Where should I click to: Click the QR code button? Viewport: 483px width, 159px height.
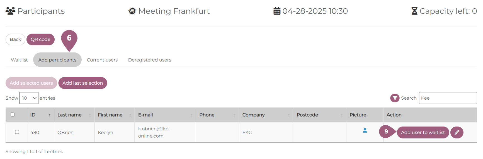[x=40, y=39]
